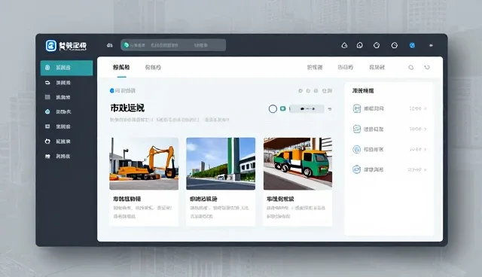
Task: Open the blue user avatar icon
Action: pyautogui.click(x=412, y=45)
